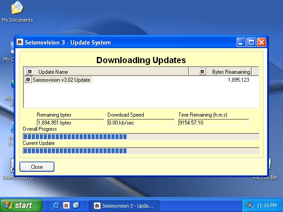Viewport: 283px width, 212px height.
Task: Launch Internet Explorer from Quick Launch
Action: pos(56,205)
